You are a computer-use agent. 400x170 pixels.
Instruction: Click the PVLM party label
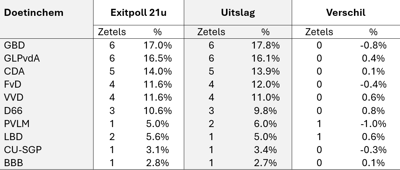17,124
